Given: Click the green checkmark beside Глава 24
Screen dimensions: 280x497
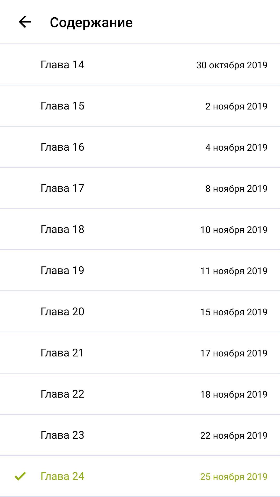Looking at the screenshot, I should click(20, 476).
